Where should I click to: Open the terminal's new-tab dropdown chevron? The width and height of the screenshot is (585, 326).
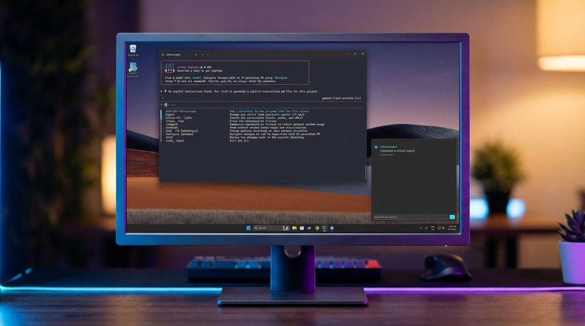(x=207, y=54)
